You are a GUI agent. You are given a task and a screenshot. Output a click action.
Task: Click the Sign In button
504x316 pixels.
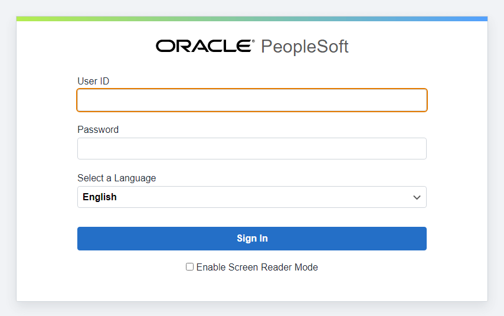[x=252, y=239]
